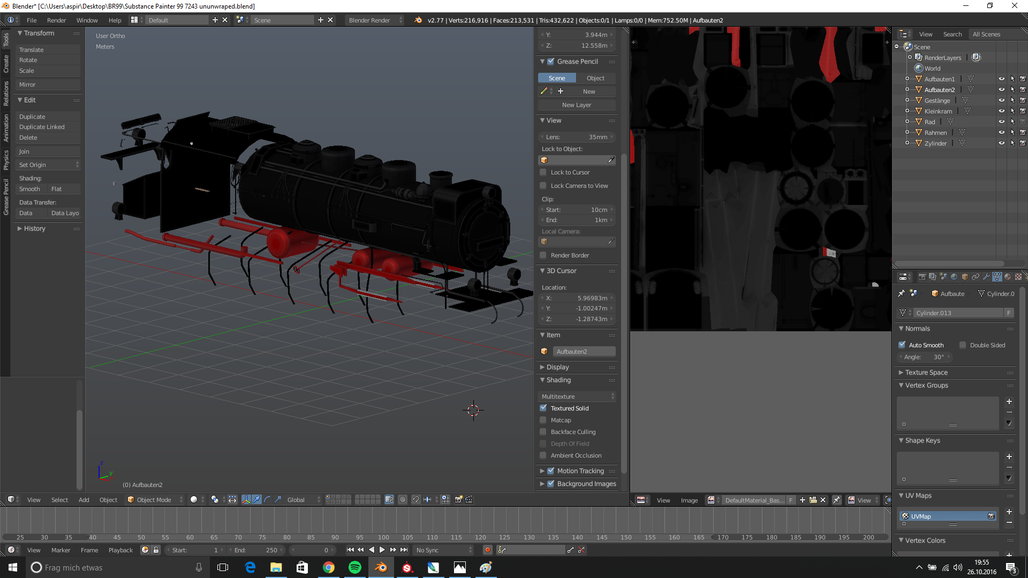Click the New Layer button

(577, 105)
